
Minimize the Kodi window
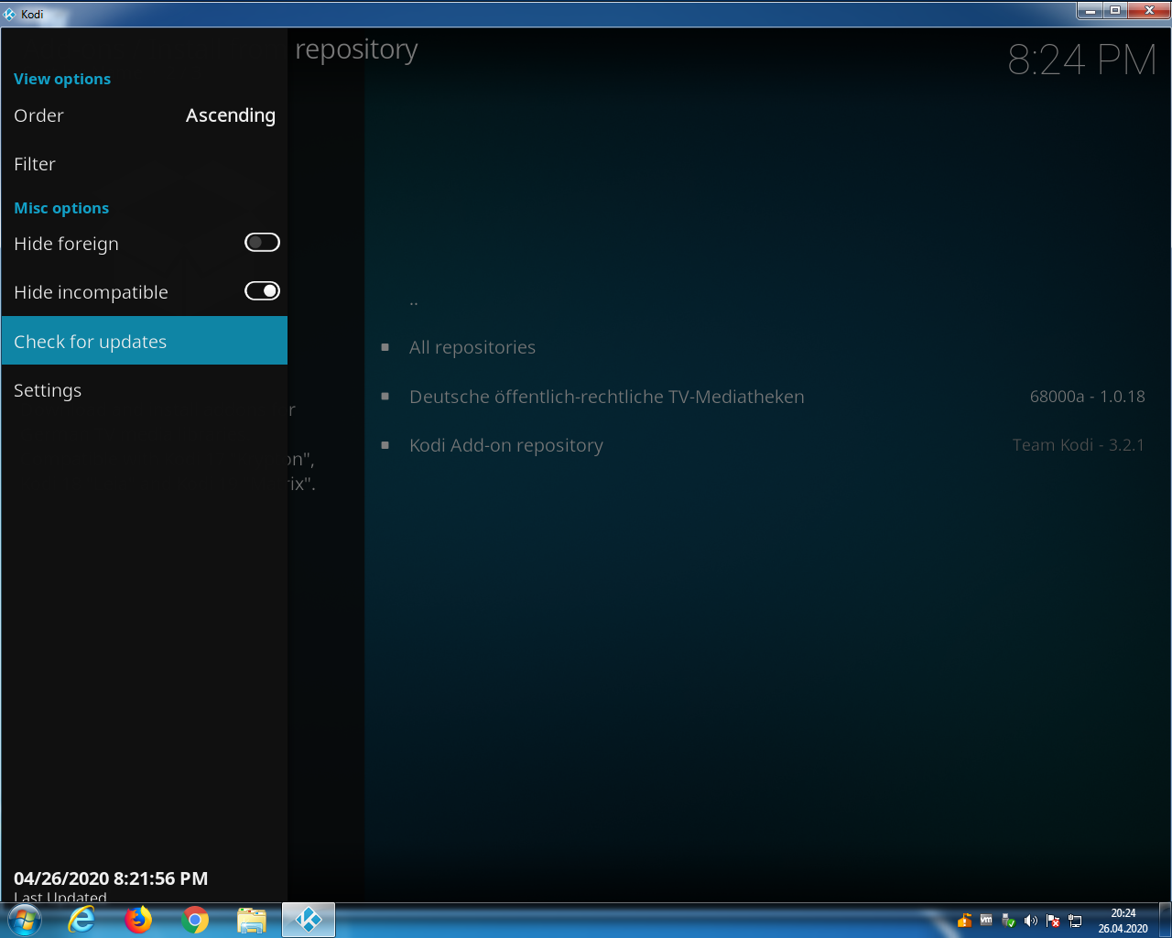[1090, 11]
